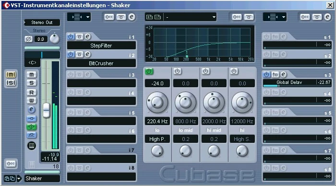336x186 pixels.
Task: Toggle BitCrusher insert power
Action: click(71, 55)
